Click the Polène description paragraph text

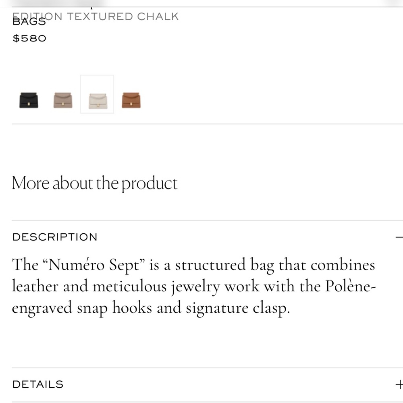(193, 286)
